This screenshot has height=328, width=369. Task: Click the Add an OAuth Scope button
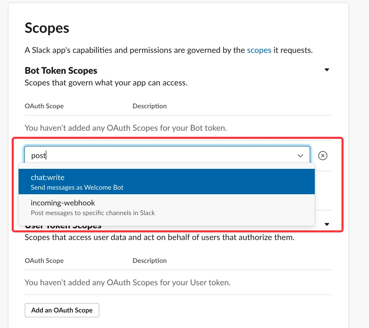point(62,310)
